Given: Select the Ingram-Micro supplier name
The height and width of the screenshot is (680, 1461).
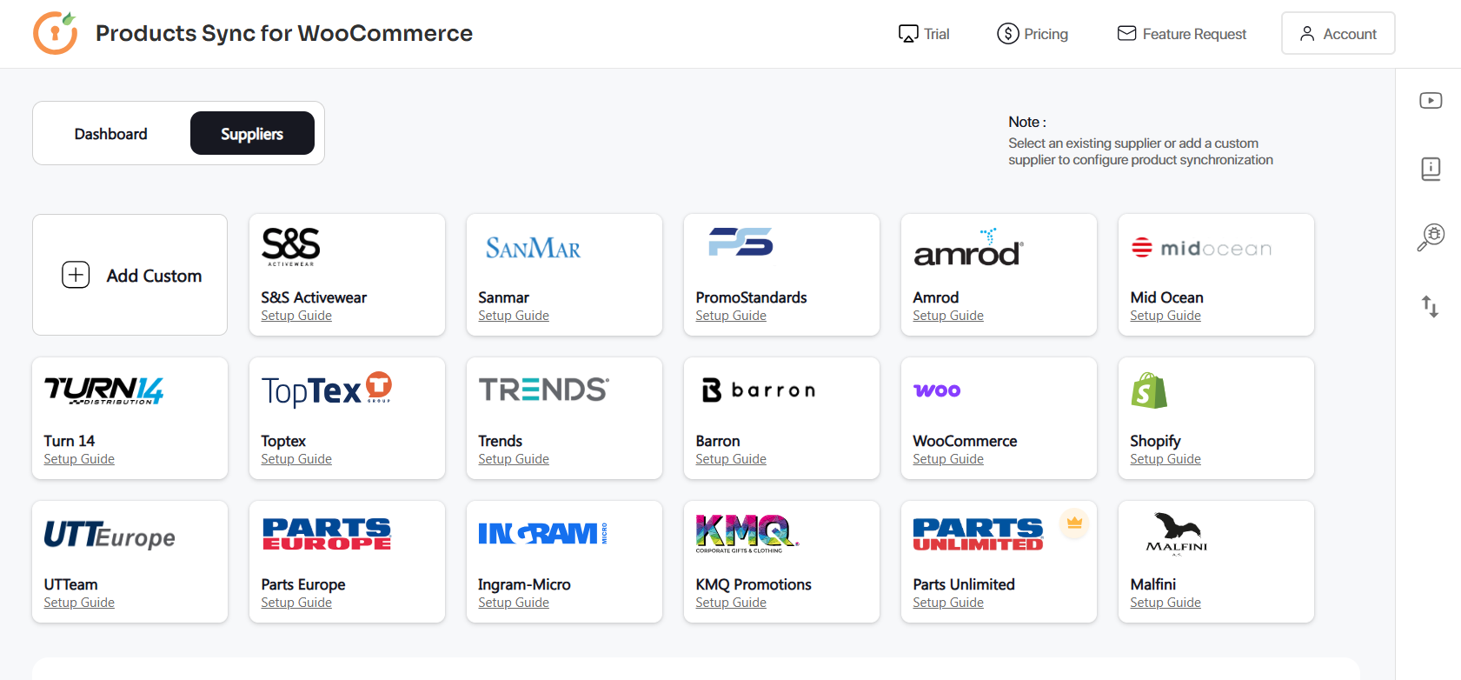Looking at the screenshot, I should (x=524, y=584).
